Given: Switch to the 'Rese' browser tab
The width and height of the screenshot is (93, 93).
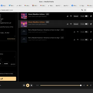Looking at the screenshot, I should point(51,6).
